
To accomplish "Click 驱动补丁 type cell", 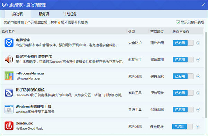I will (x=135, y=60).
